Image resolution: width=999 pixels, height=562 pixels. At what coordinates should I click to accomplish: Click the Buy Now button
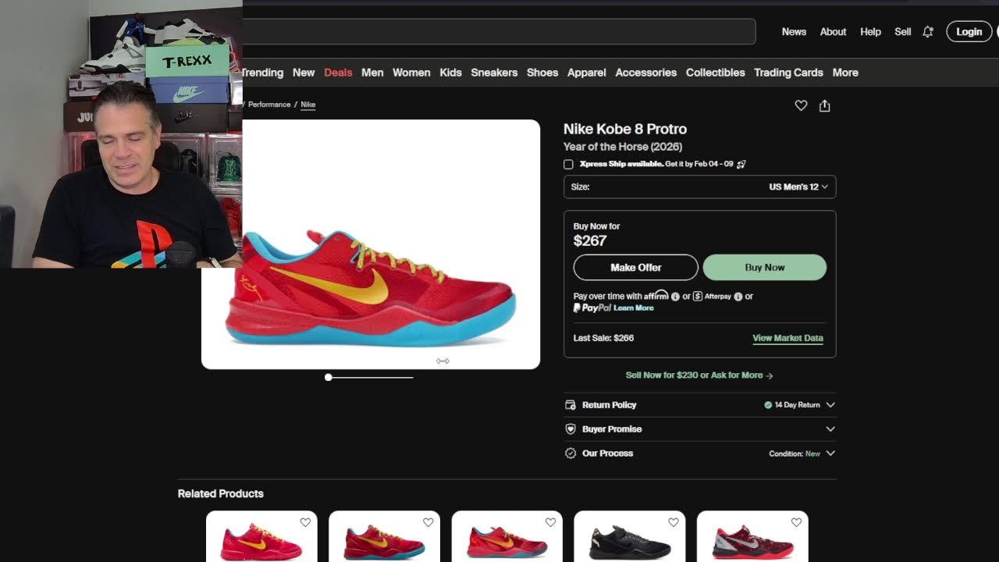(765, 267)
